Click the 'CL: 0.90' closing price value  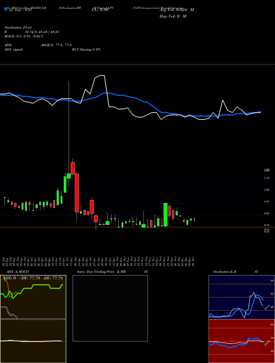coord(100,10)
